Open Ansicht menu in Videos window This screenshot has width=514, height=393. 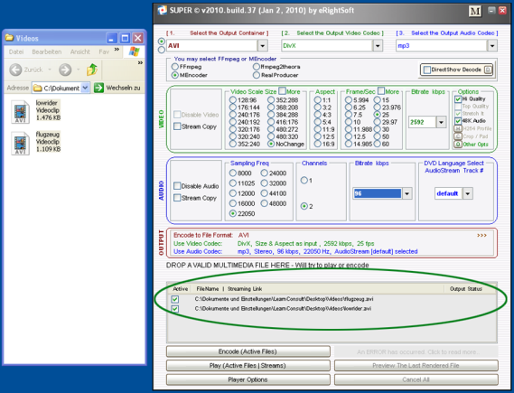tap(80, 51)
